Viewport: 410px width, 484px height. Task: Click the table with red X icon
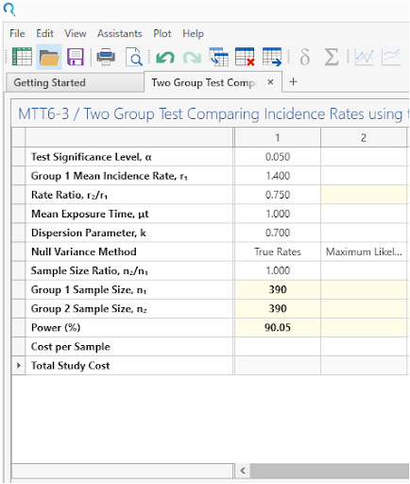245,57
